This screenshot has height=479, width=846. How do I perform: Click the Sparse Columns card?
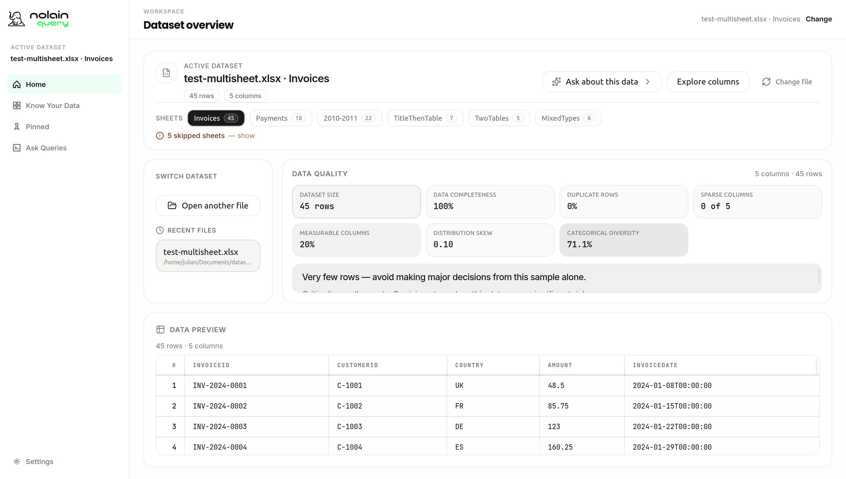758,202
